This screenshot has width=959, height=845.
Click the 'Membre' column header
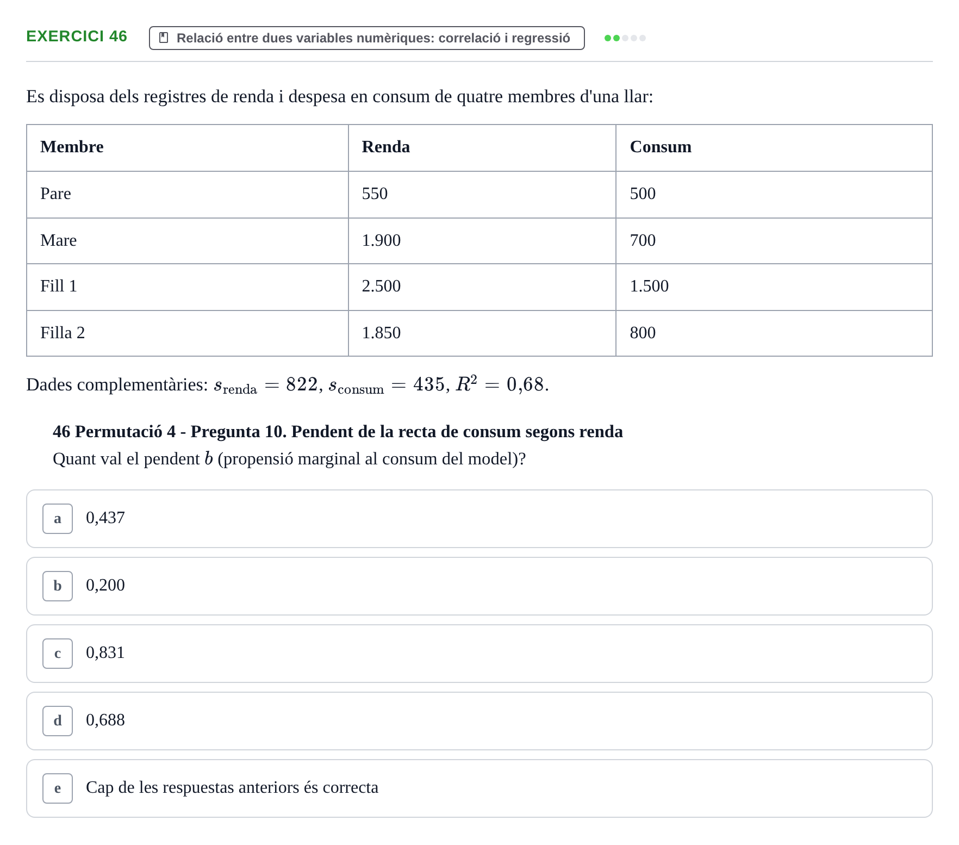[x=72, y=147]
